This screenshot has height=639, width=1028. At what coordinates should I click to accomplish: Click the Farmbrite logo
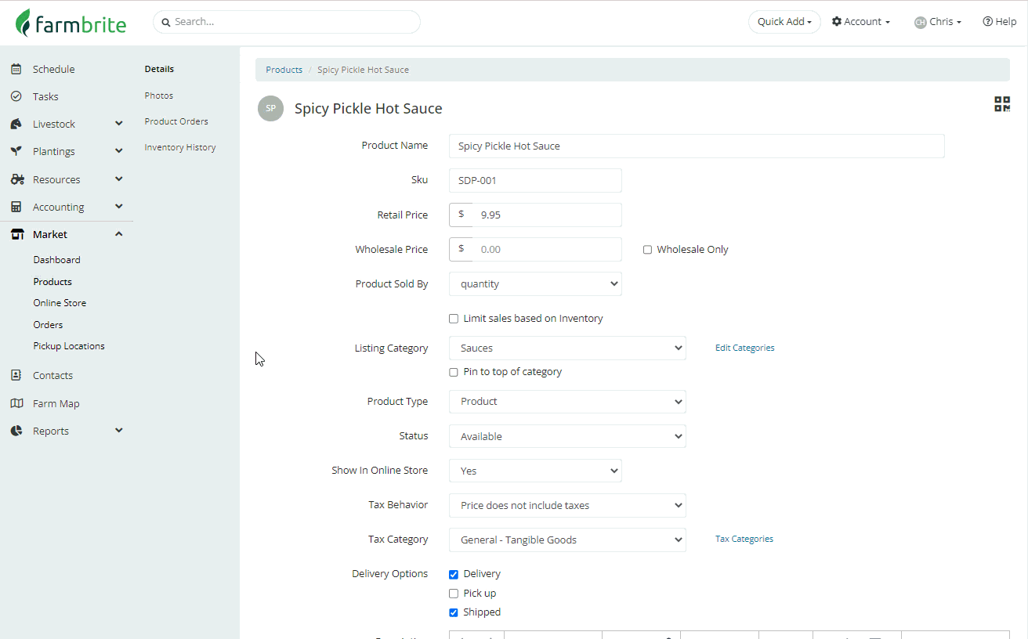coord(71,23)
